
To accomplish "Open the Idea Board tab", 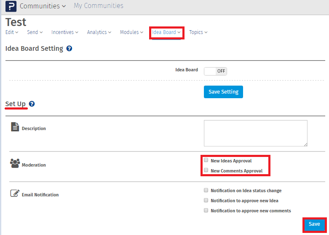I will point(166,32).
